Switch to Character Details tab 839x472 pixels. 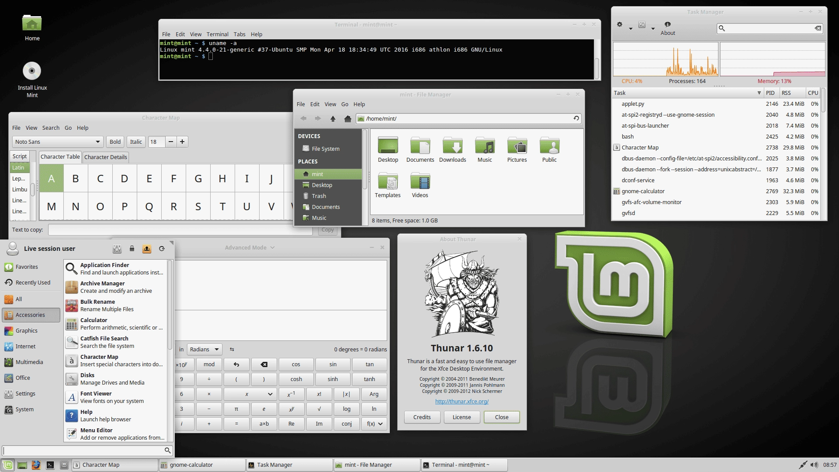point(105,157)
